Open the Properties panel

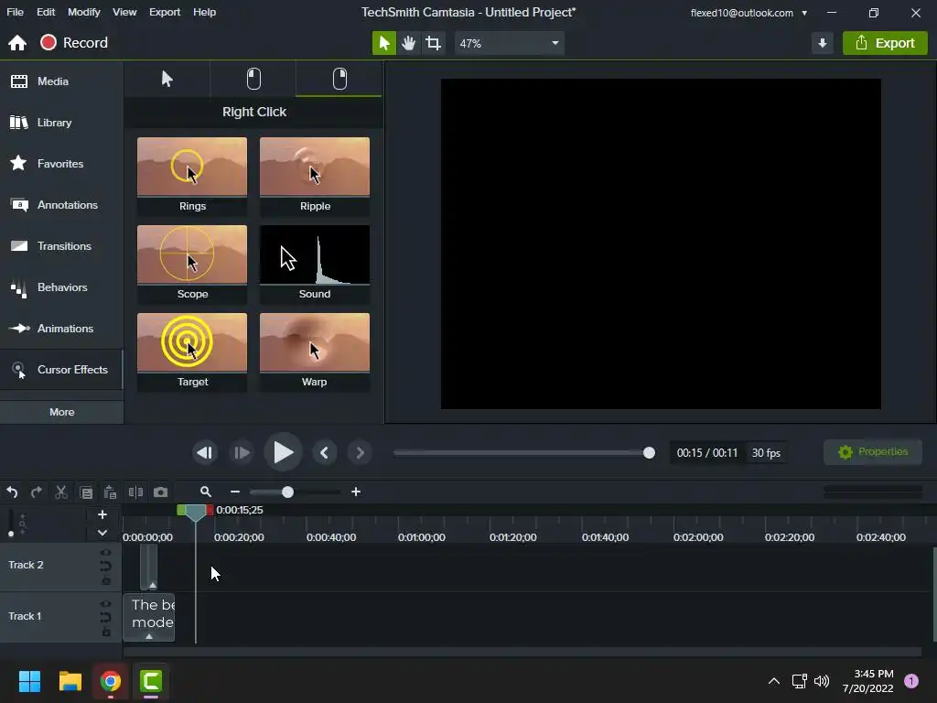[x=872, y=452]
